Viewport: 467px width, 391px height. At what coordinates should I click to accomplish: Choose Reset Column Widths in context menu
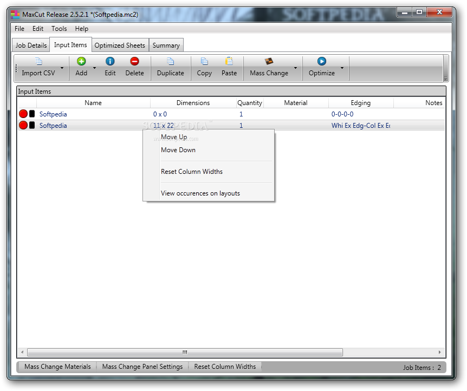point(209,172)
